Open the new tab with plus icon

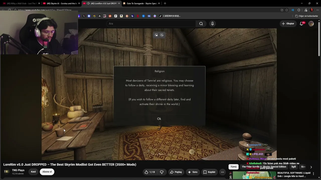(x=165, y=3)
